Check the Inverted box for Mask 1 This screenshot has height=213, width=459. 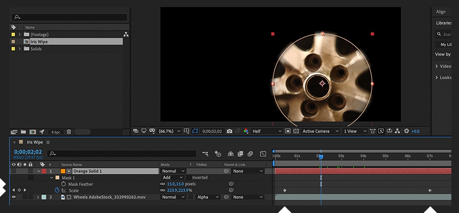point(189,177)
